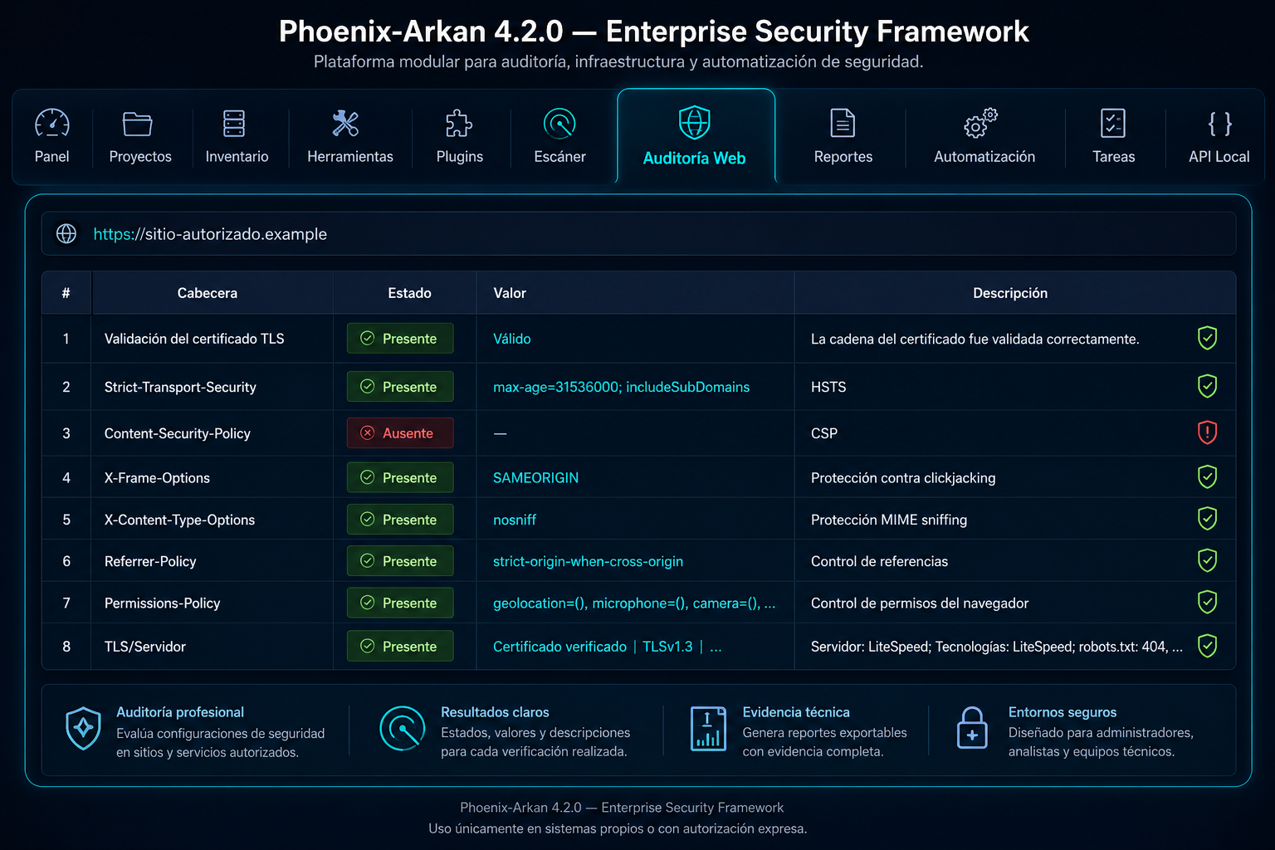Open the Tareas checklist icon
Image resolution: width=1275 pixels, height=850 pixels.
point(1113,123)
